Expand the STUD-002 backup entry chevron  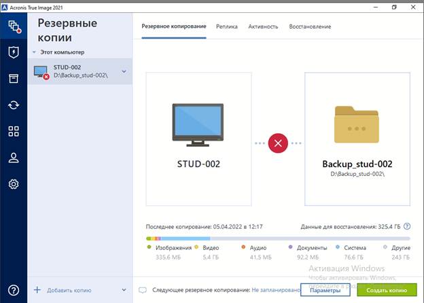tap(124, 71)
